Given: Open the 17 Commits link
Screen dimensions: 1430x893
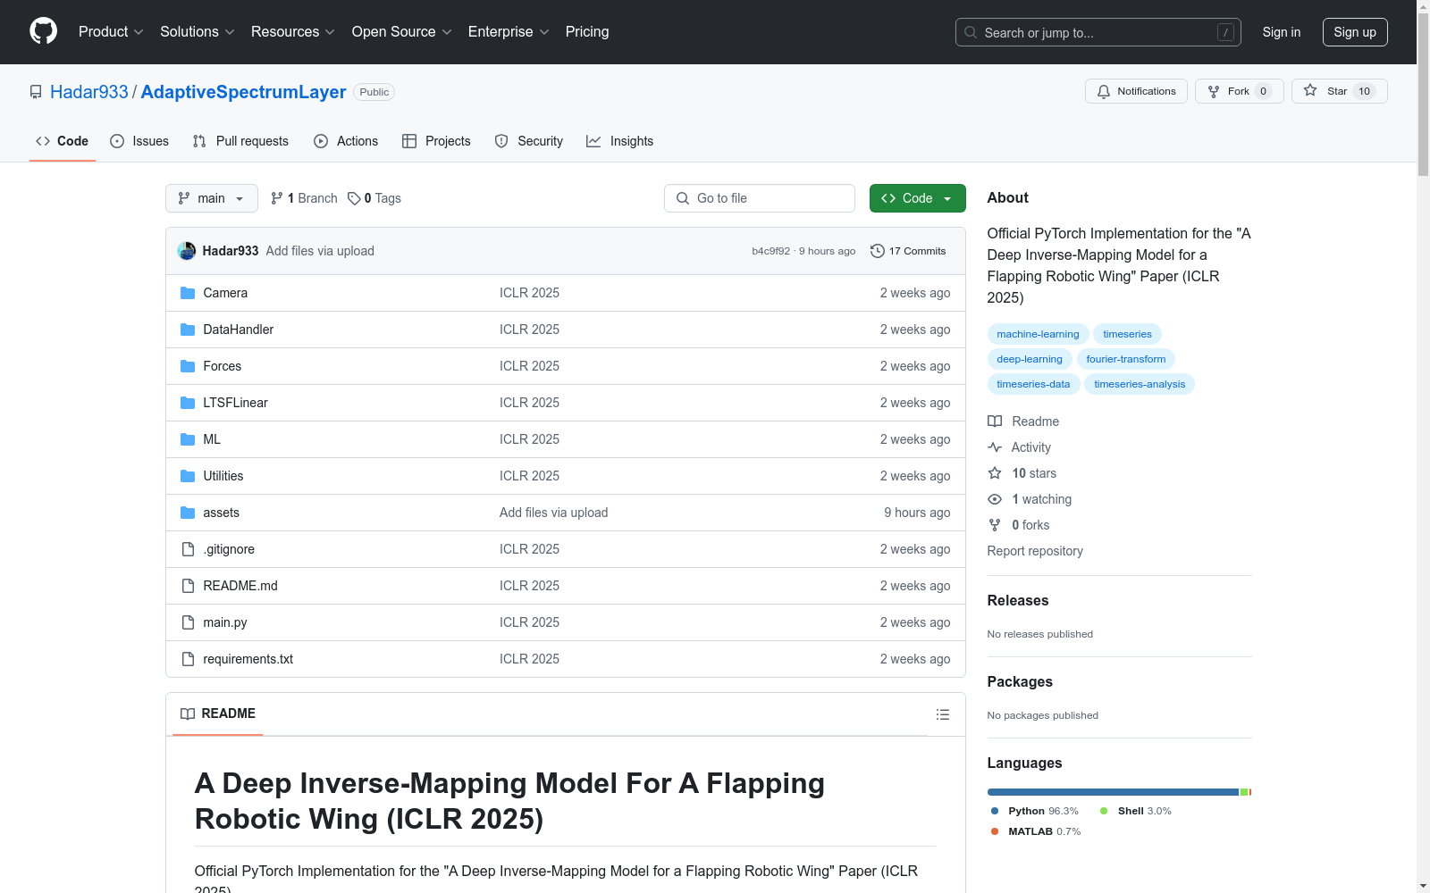Looking at the screenshot, I should (x=908, y=251).
